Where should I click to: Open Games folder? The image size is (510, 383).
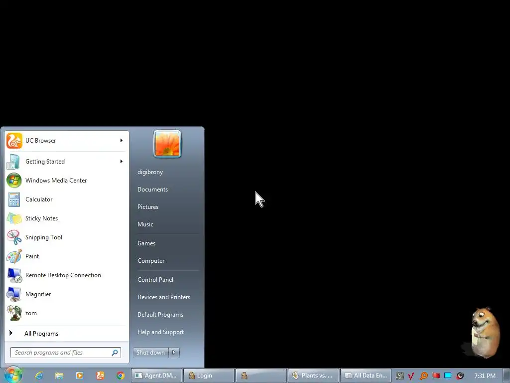[146, 243]
